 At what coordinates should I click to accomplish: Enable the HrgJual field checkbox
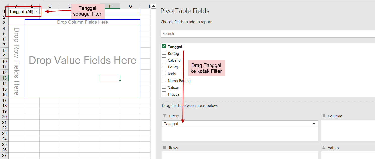[x=164, y=94]
